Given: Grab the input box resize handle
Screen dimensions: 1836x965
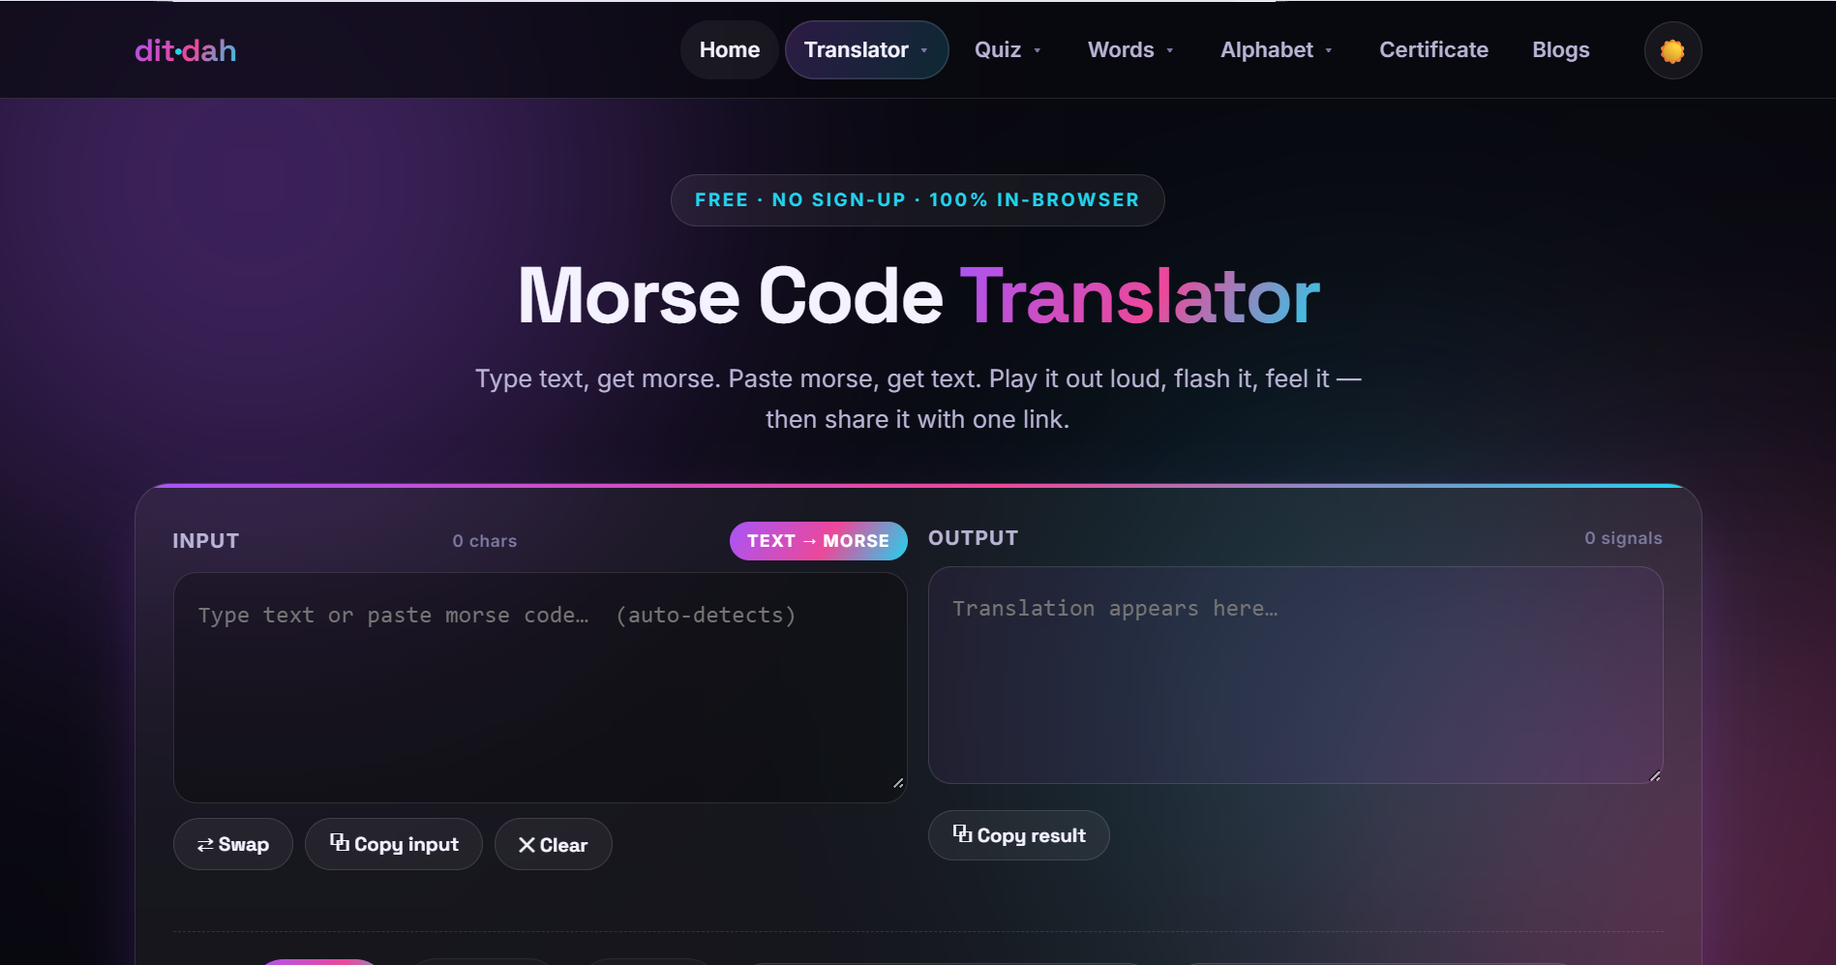Looking at the screenshot, I should click(x=898, y=783).
